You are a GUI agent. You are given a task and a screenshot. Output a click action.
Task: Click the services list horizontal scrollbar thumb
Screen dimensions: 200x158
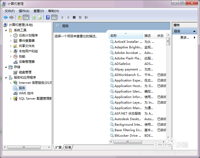coord(128,142)
